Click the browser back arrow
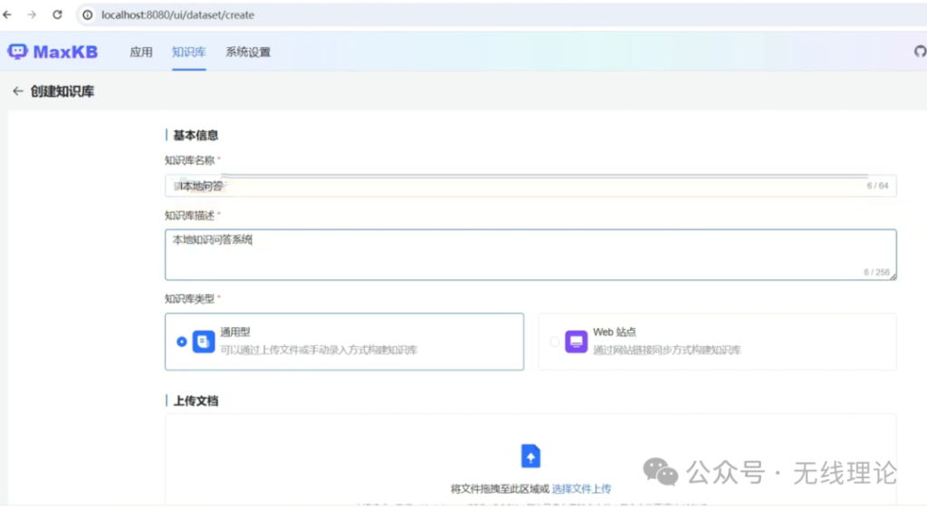 click(x=7, y=14)
